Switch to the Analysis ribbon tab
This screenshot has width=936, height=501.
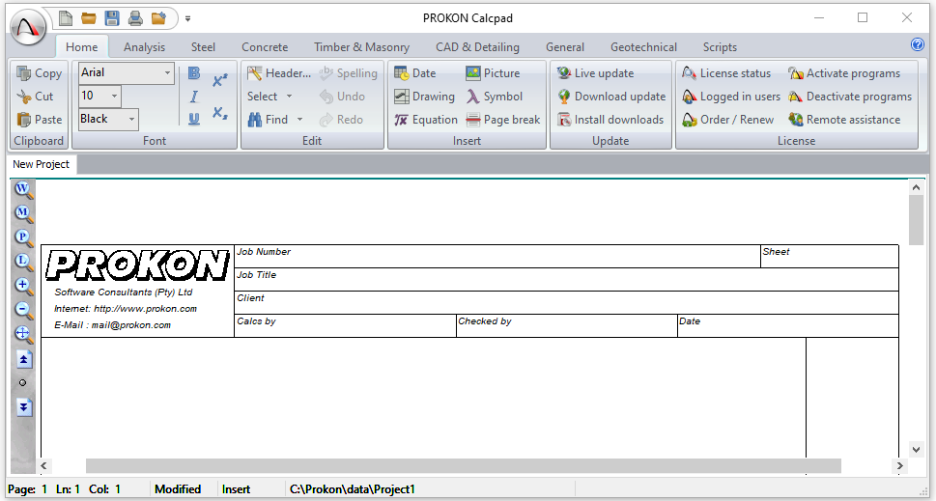[x=145, y=47]
